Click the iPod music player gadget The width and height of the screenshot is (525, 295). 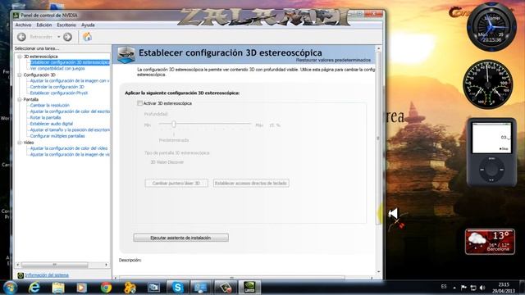pyautogui.click(x=491, y=152)
